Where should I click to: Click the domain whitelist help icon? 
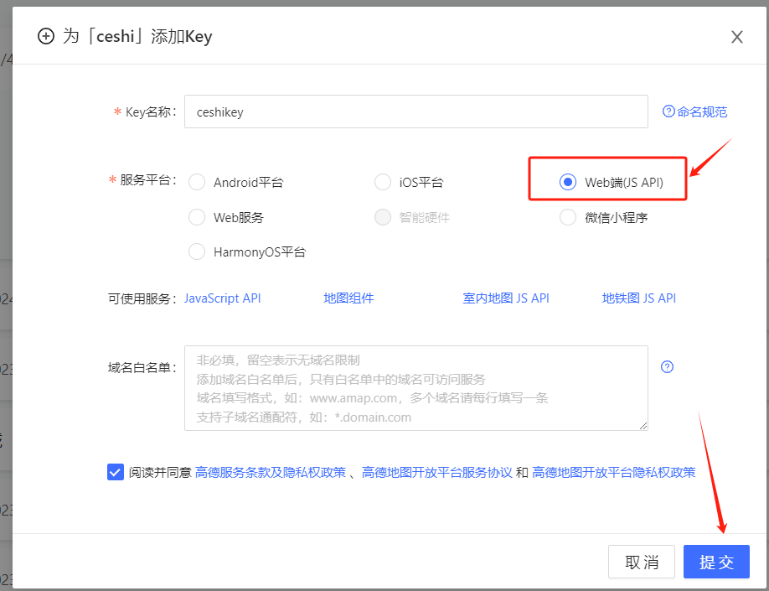(x=668, y=366)
